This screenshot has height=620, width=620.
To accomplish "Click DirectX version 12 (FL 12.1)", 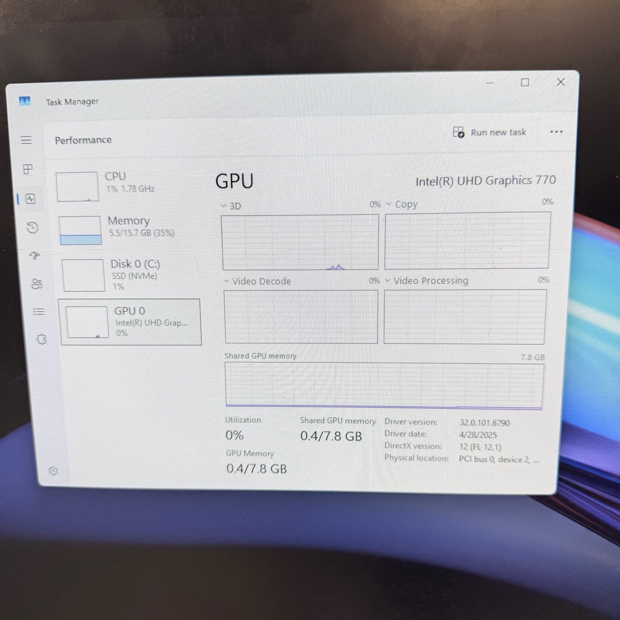I will [x=480, y=447].
